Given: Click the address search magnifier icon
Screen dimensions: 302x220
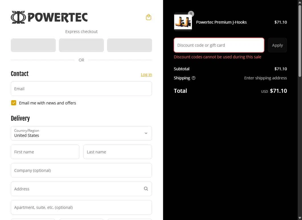Looking at the screenshot, I should click(x=146, y=189).
